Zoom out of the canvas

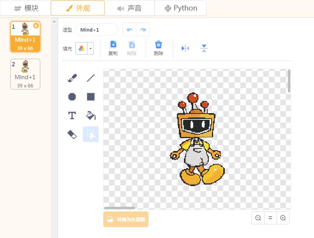coord(258,218)
